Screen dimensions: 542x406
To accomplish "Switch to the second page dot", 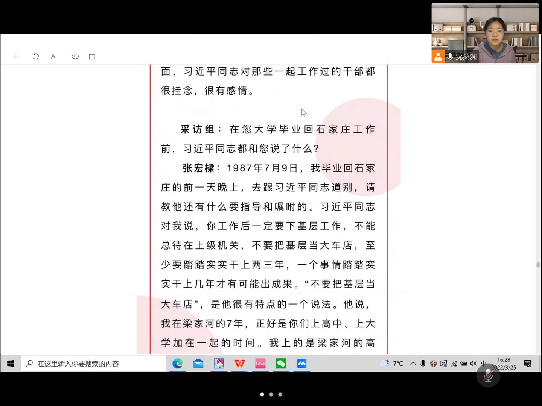I will tap(271, 394).
